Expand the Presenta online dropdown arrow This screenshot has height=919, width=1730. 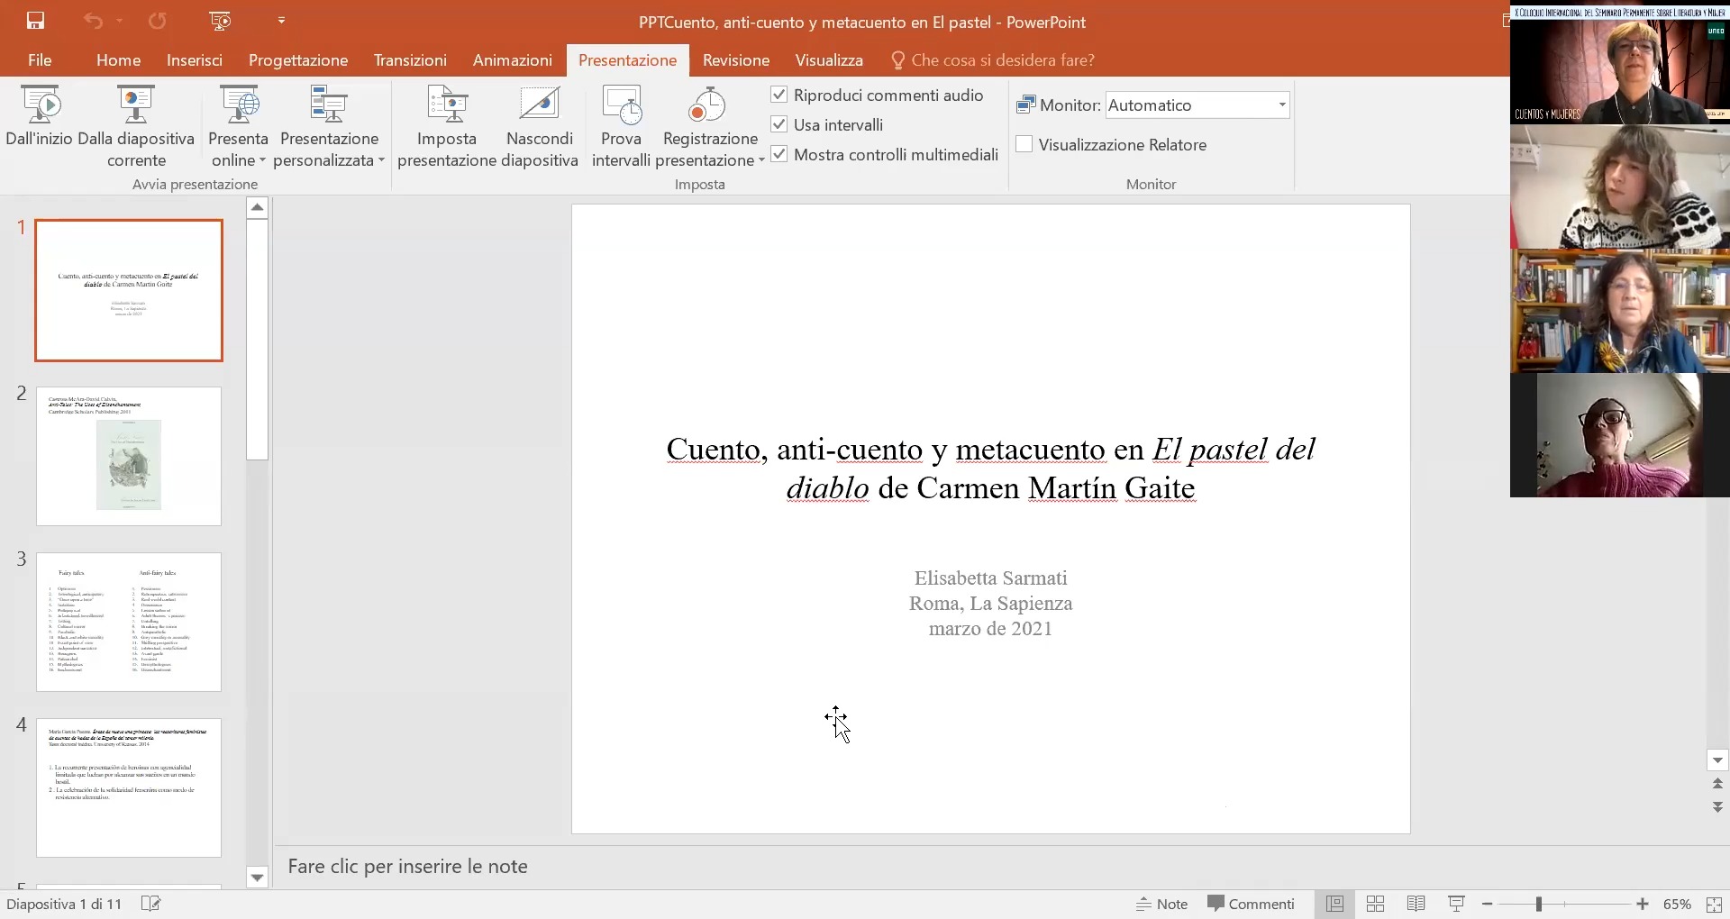[x=262, y=161]
